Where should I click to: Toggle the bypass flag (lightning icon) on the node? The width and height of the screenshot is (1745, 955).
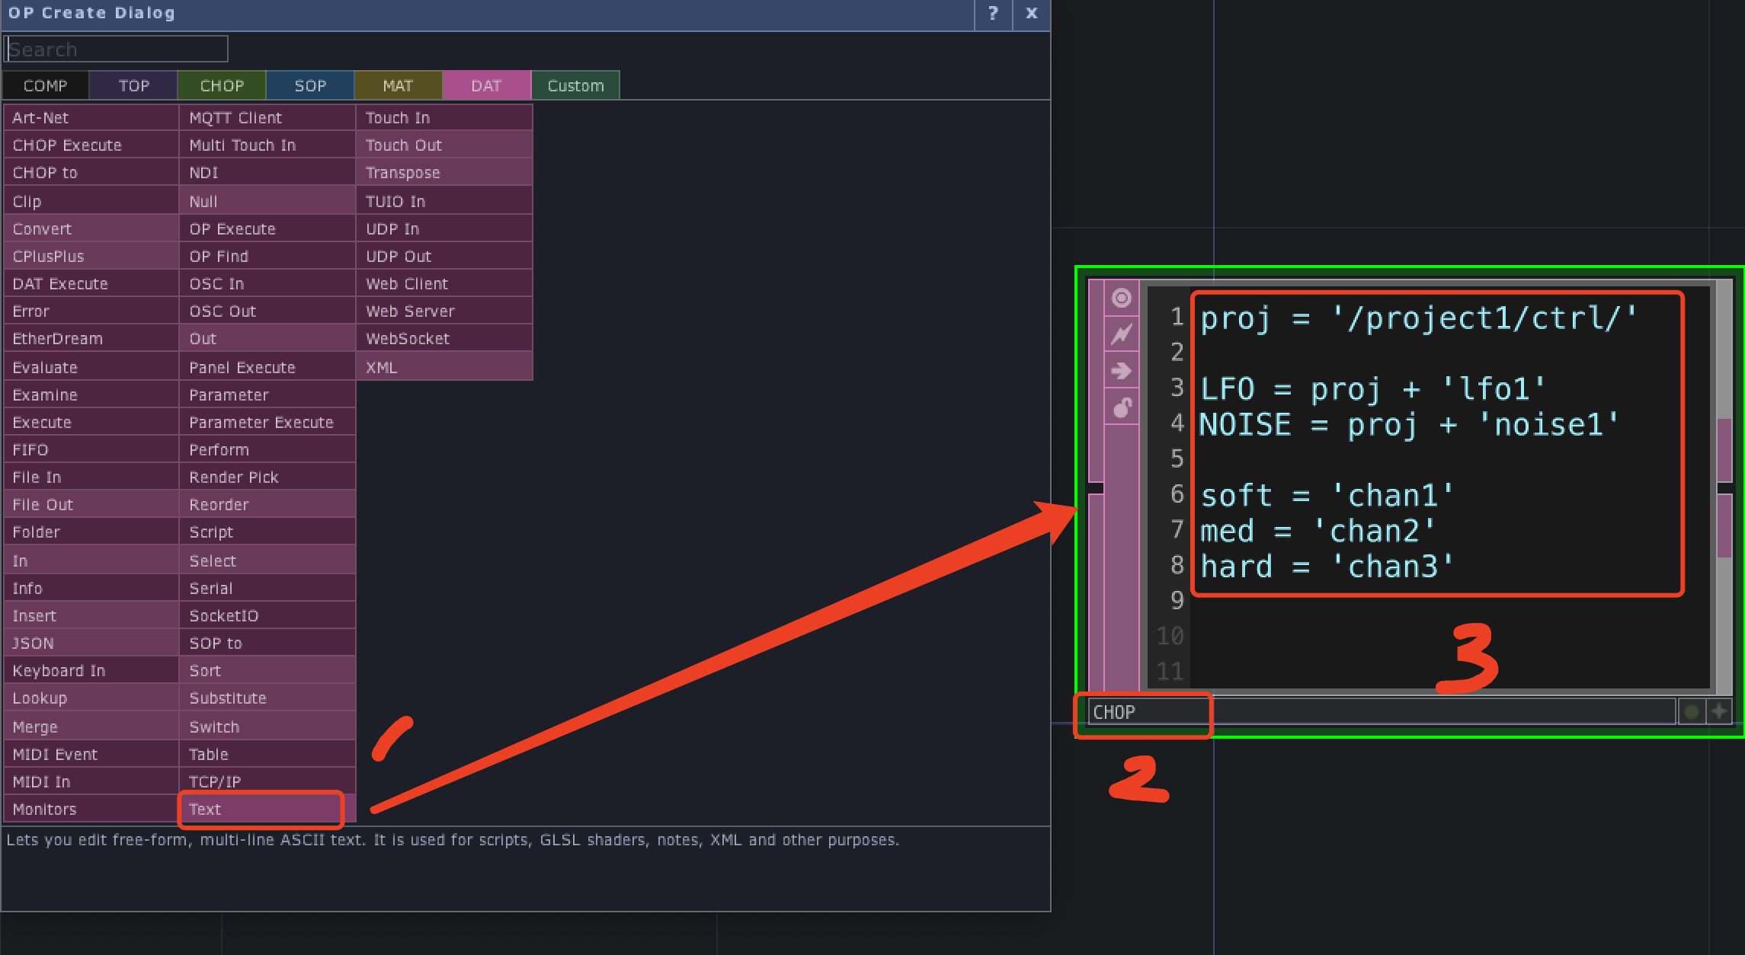tap(1119, 334)
